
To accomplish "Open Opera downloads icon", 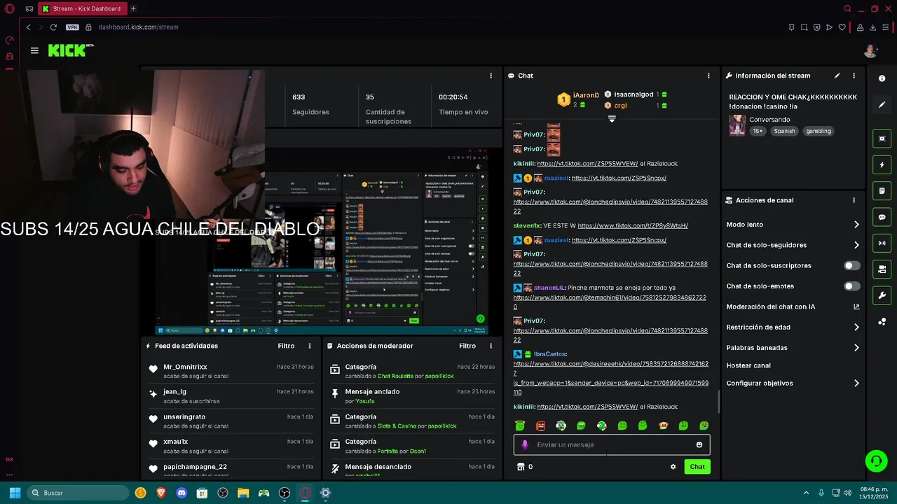I will click(x=873, y=27).
